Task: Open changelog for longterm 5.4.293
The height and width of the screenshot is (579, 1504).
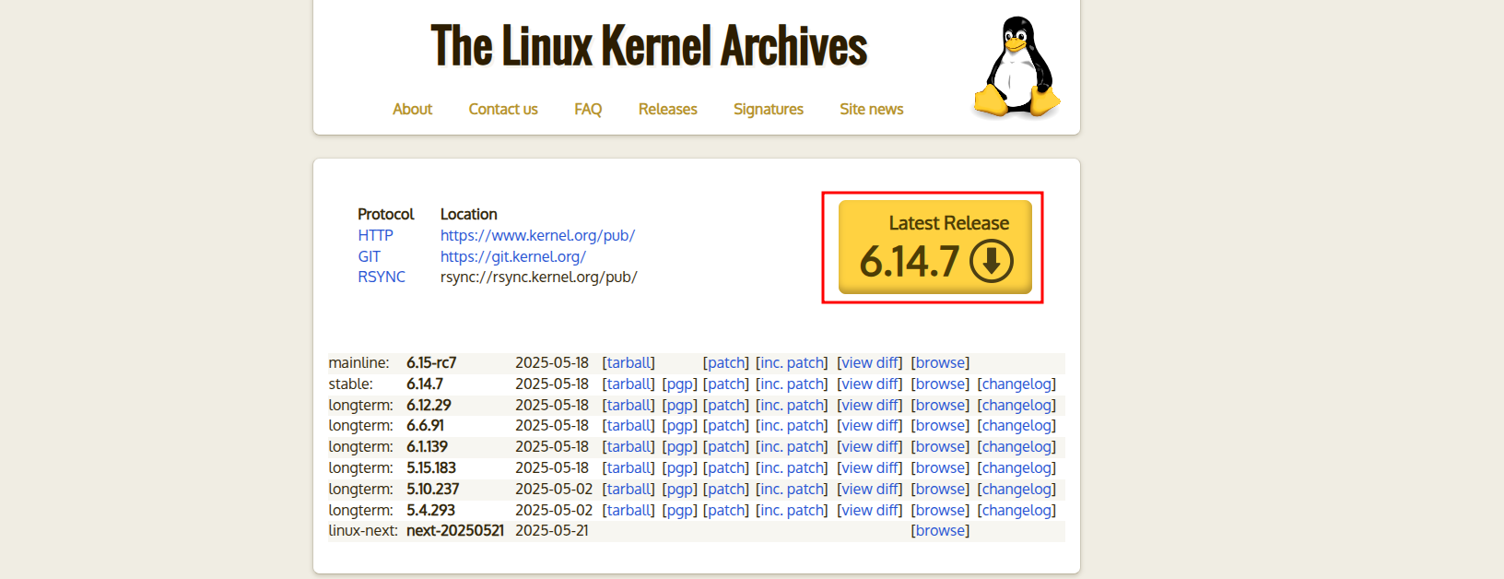Action: click(x=1016, y=510)
